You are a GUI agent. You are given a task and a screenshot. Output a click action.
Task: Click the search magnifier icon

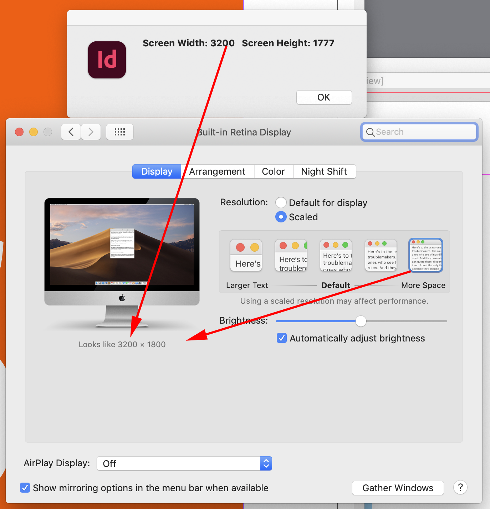371,132
